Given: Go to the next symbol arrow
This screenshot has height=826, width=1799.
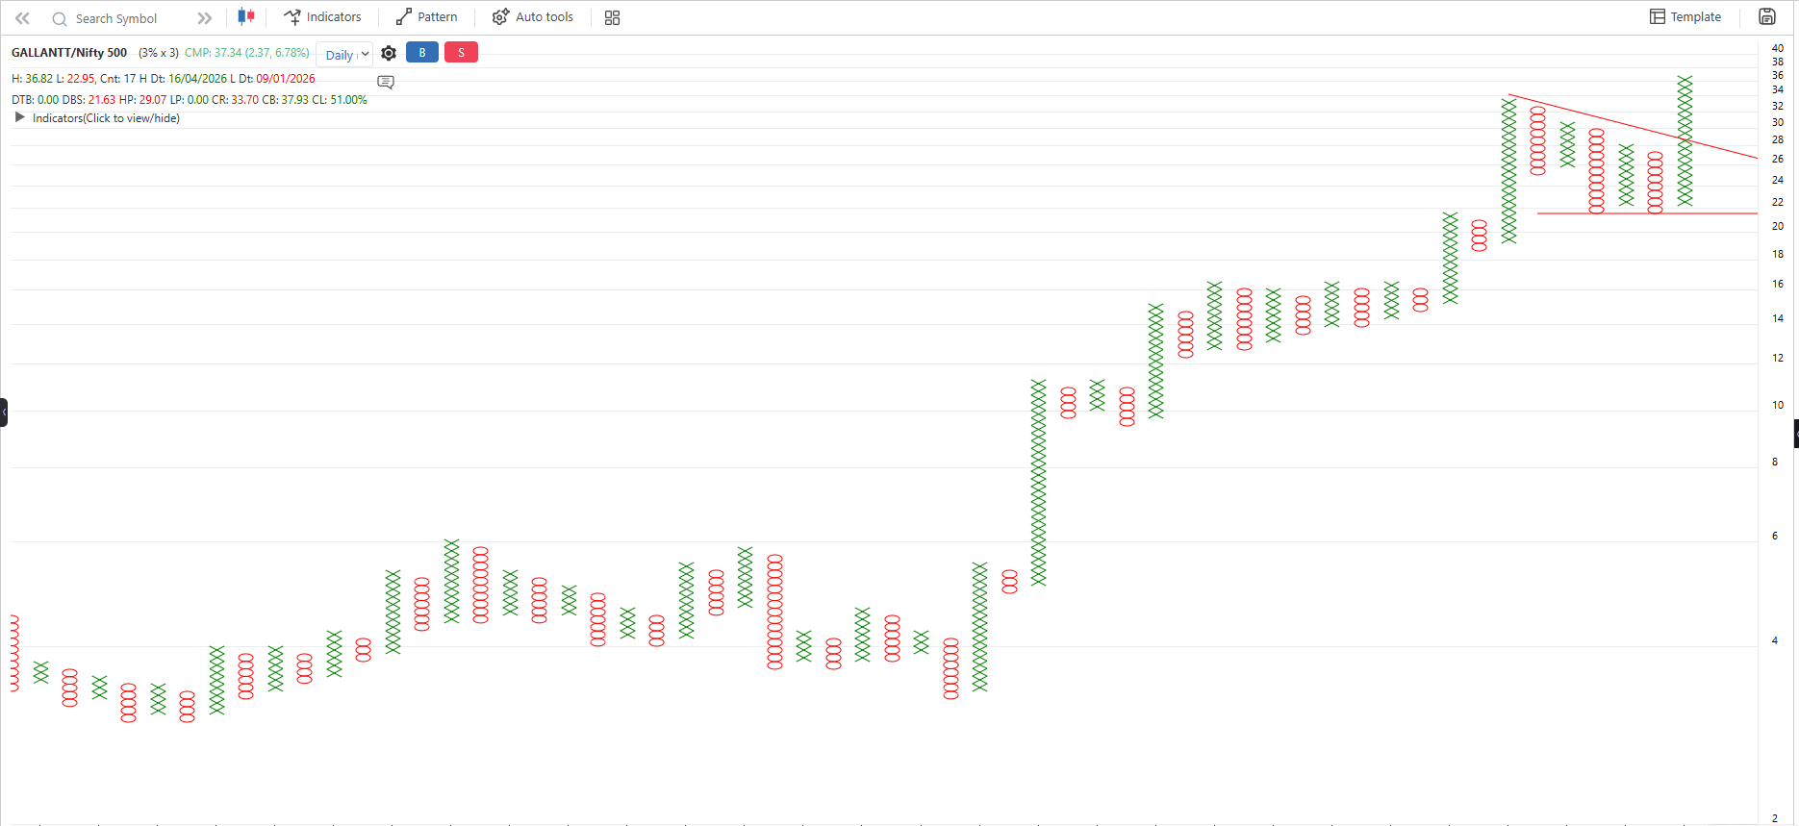Looking at the screenshot, I should coord(204,18).
